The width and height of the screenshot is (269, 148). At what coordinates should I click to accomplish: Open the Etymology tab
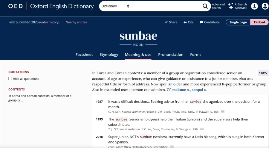pyautogui.click(x=109, y=55)
